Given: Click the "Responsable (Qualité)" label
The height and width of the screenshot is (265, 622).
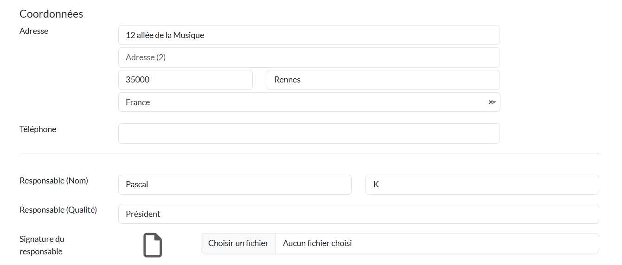Looking at the screenshot, I should coord(58,210).
